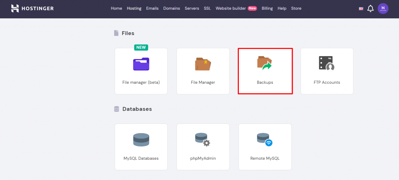
Task: Open the Help menu
Action: coord(282,9)
